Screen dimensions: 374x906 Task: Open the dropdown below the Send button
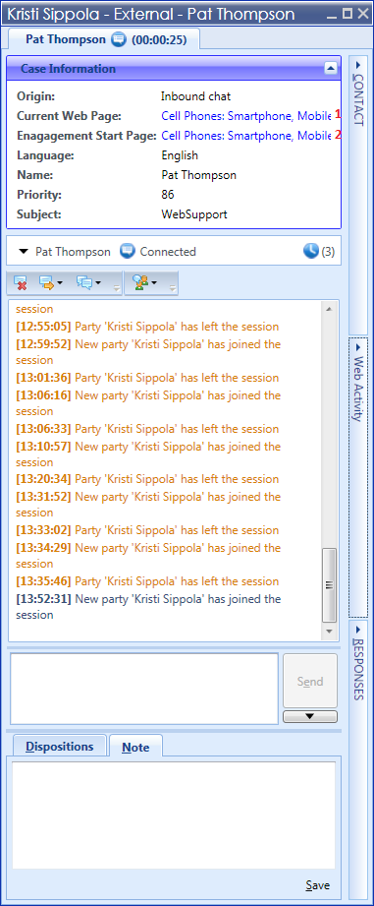pos(310,716)
